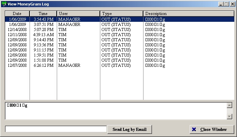Select the log row timed 3:07:51 PM
Screen dimensions: 237x137
point(120,25)
